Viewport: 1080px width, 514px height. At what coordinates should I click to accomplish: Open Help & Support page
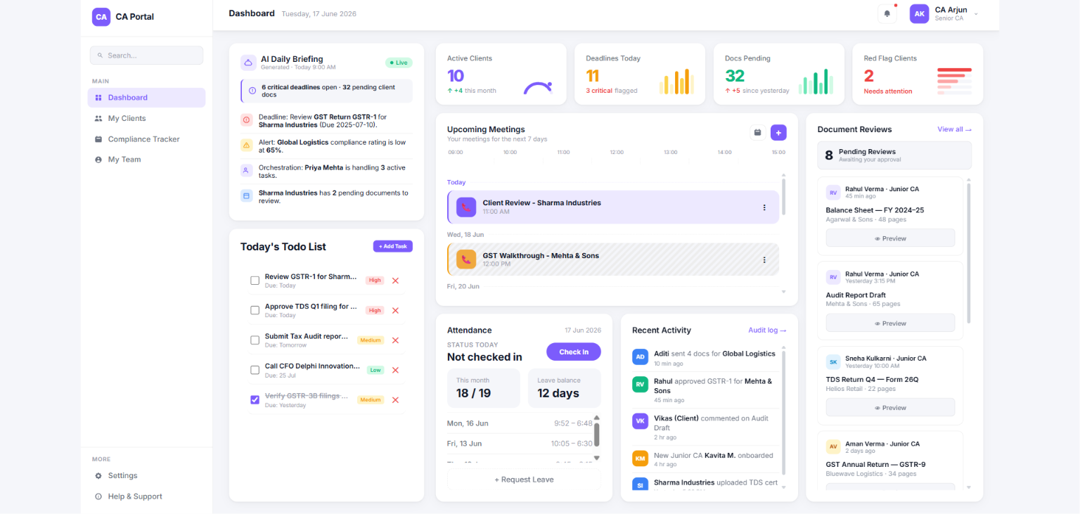(146, 496)
